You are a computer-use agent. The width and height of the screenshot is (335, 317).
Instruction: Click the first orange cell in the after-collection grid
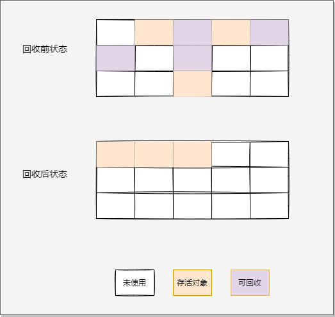(x=115, y=154)
